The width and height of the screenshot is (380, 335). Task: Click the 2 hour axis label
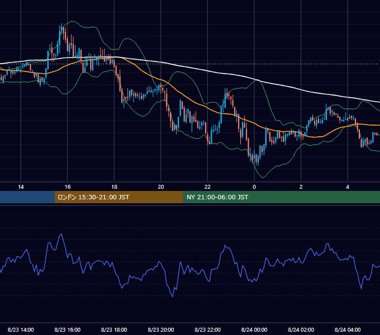301,187
